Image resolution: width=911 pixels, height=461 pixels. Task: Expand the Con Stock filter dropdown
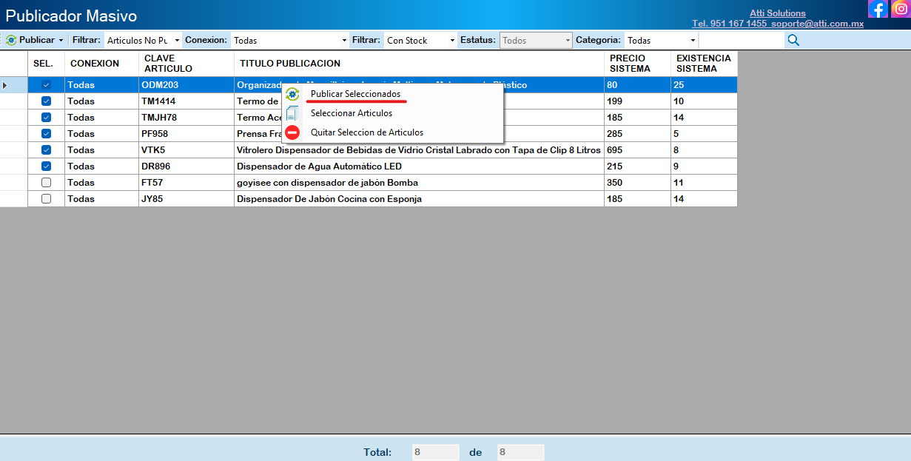(420, 40)
